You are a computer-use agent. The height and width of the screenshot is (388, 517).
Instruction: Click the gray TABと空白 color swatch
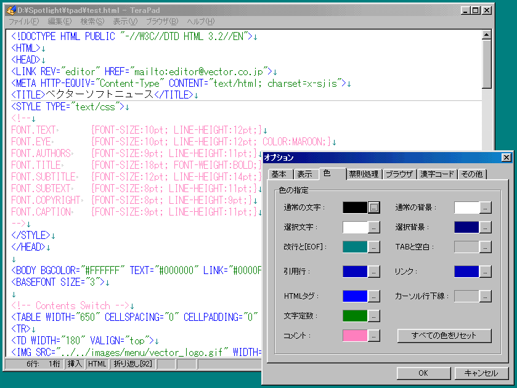(466, 246)
